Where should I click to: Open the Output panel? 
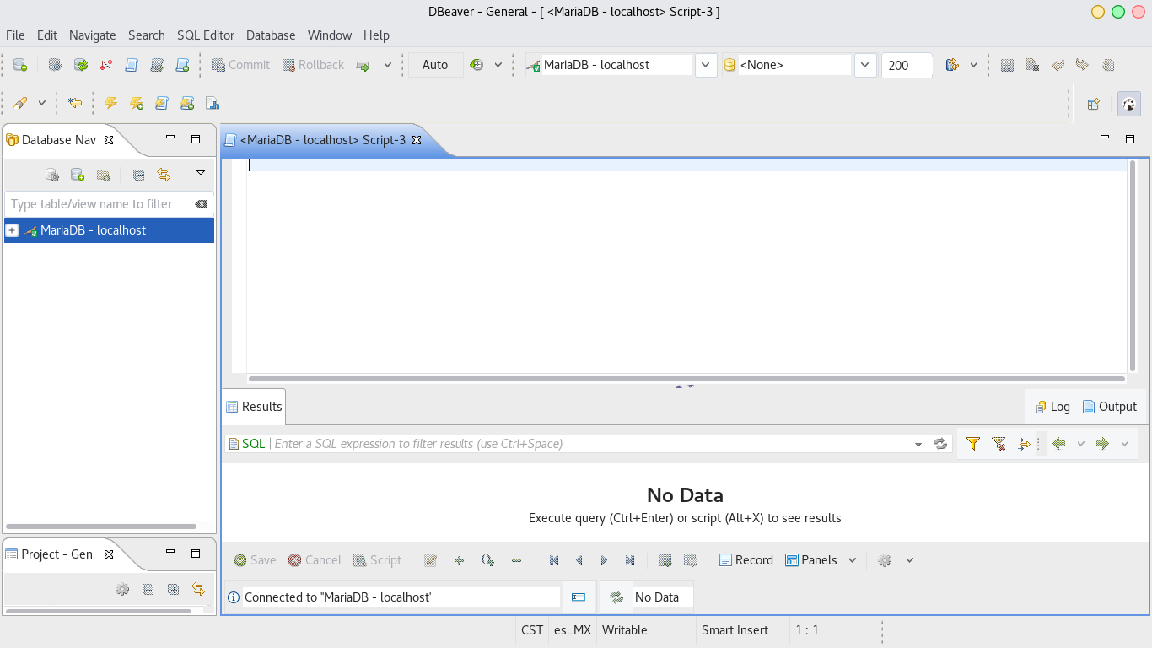click(x=1110, y=407)
